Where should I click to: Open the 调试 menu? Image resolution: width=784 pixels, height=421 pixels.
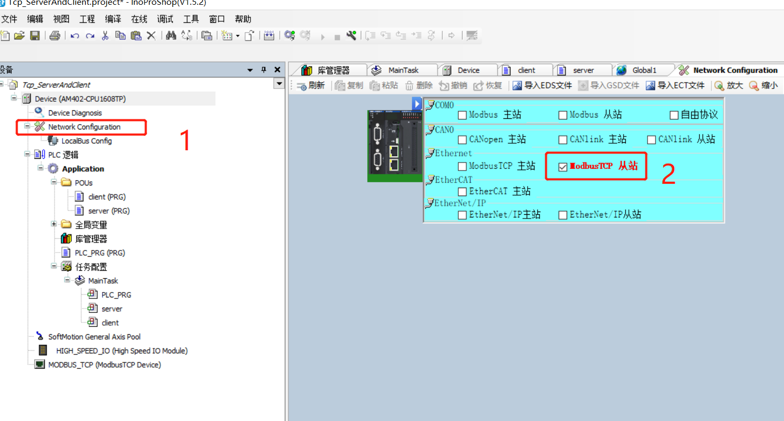click(165, 19)
